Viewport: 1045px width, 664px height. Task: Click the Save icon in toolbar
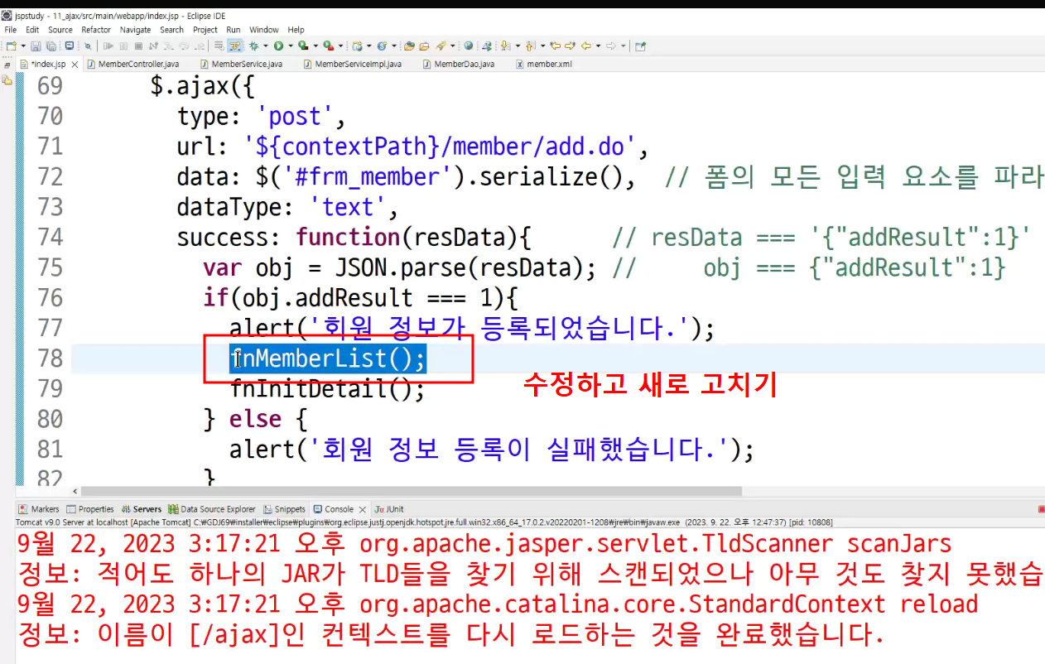[36, 46]
